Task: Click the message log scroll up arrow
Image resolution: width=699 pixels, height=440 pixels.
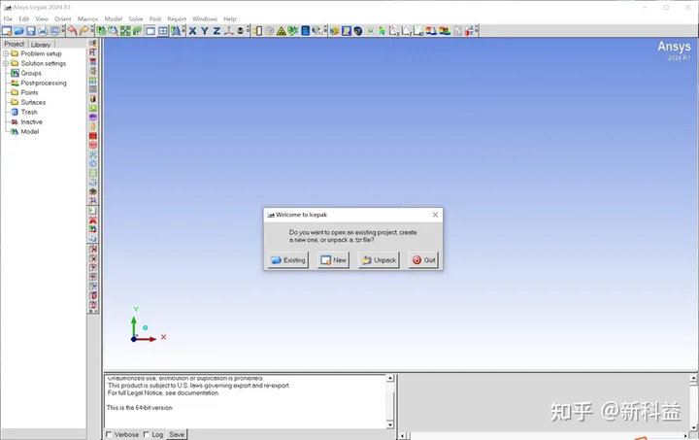Action: 390,378
